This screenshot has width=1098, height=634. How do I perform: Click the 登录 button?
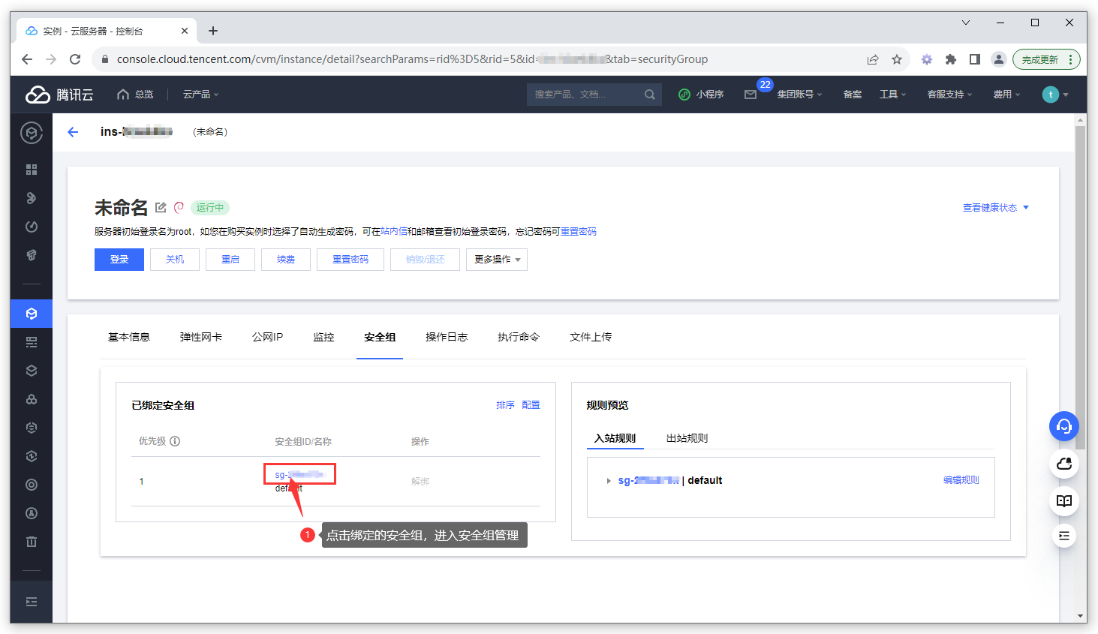tap(119, 259)
